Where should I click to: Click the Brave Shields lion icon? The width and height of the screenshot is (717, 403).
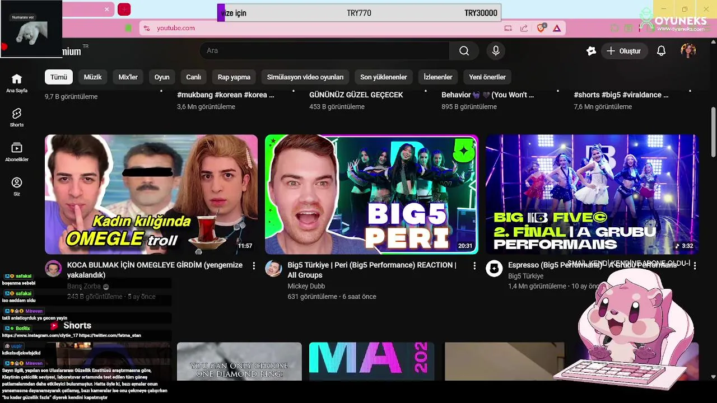[x=541, y=28]
